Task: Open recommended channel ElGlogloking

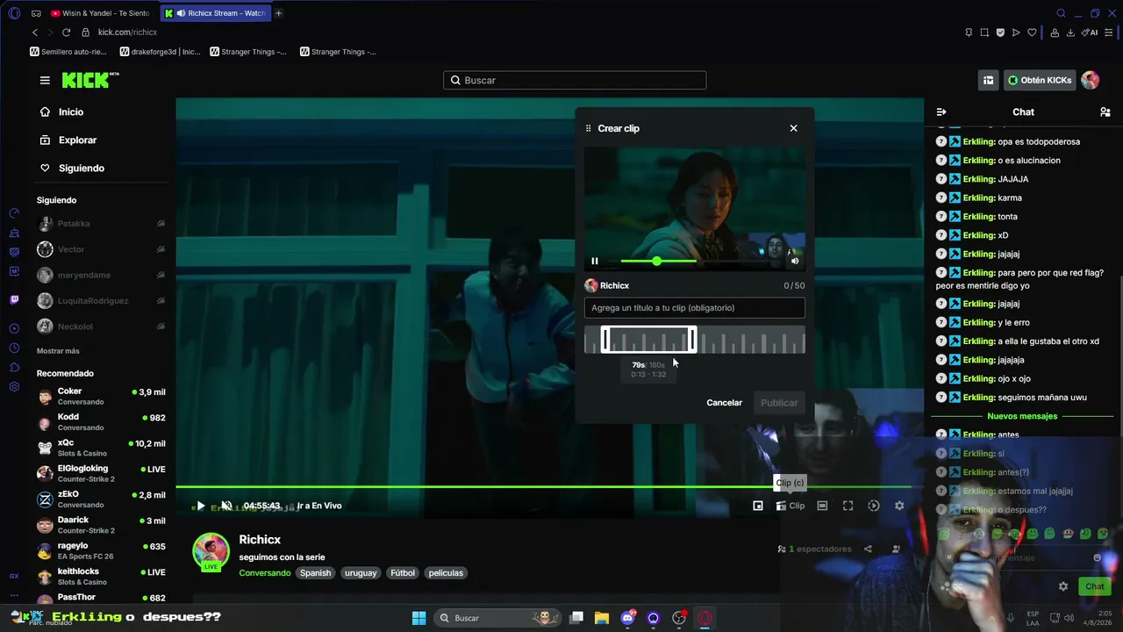Action: (x=101, y=473)
